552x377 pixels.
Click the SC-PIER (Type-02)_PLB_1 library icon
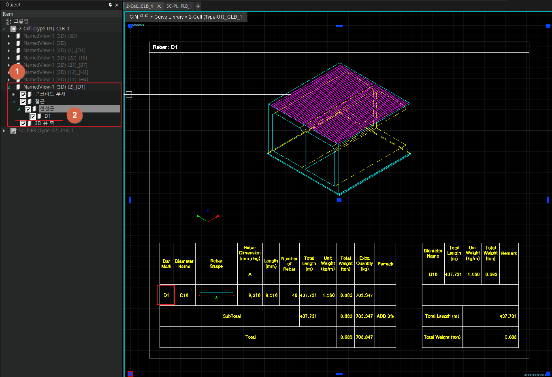[x=13, y=131]
